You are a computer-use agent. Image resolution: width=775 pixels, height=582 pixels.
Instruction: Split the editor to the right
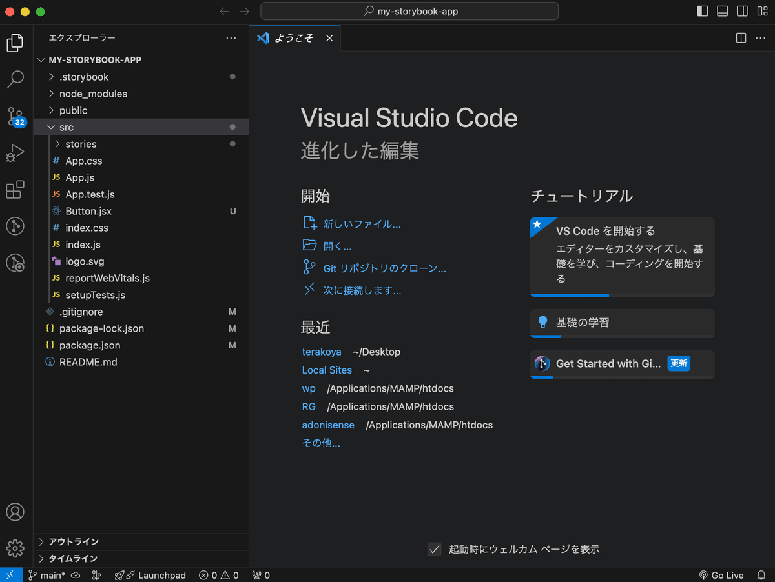tap(741, 38)
